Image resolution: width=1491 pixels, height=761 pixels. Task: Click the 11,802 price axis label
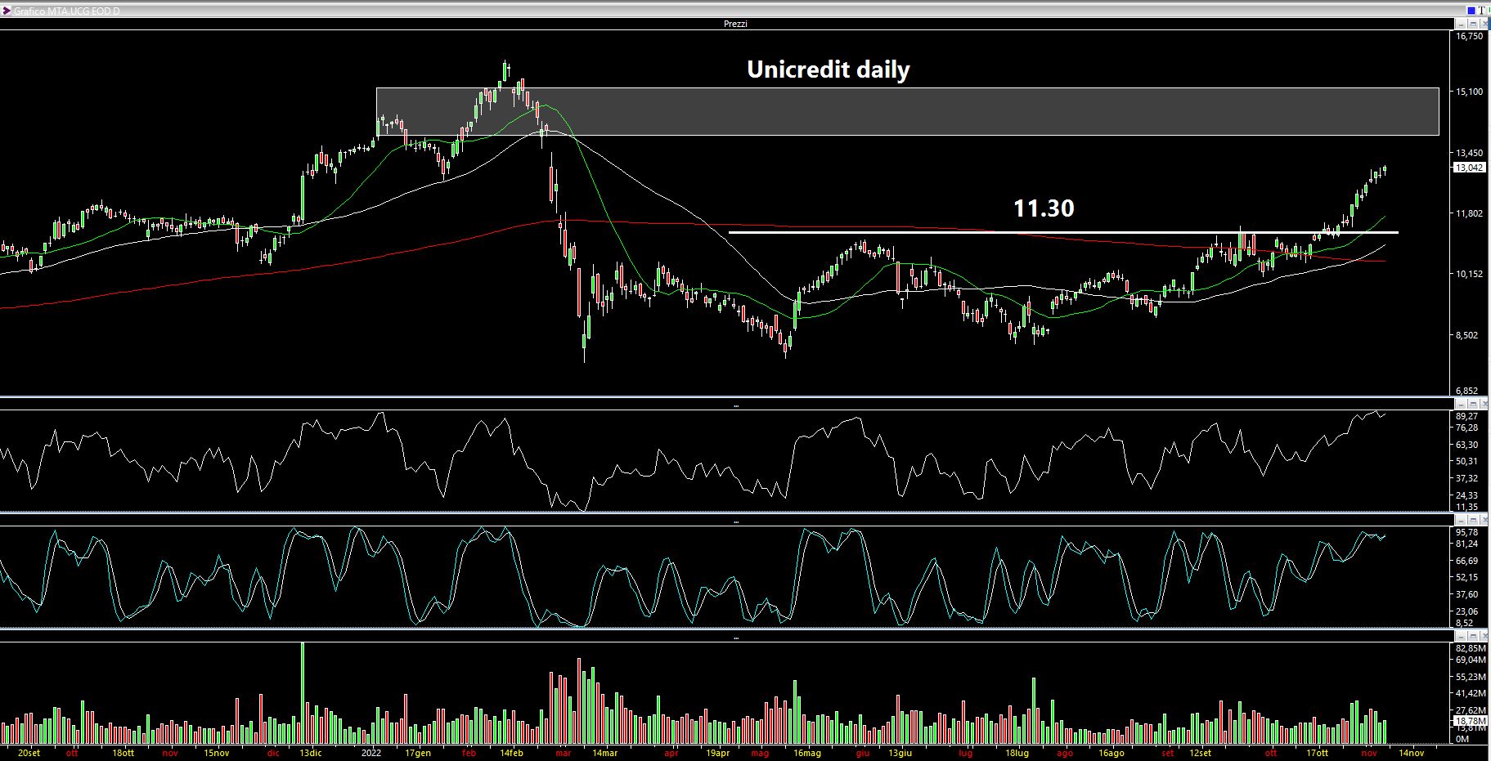(x=1469, y=213)
